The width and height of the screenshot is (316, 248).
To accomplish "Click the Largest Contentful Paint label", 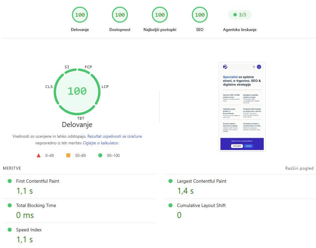I will [201, 181].
